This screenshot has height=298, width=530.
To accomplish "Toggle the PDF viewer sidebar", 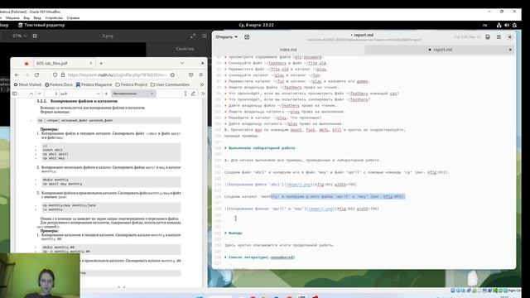I will 15,94.
